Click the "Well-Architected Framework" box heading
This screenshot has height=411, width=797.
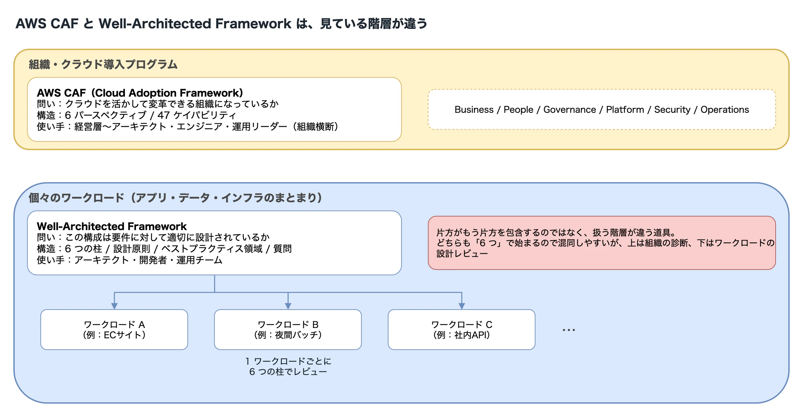point(112,226)
